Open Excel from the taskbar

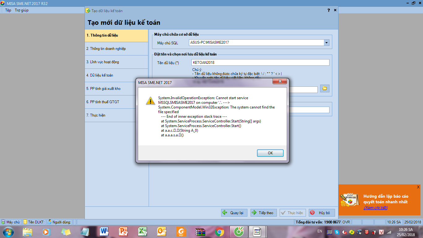click(x=142, y=231)
